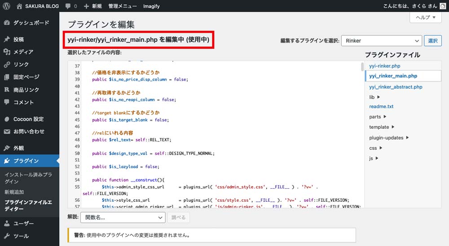Click comment //価格を非表示にするかどうか

pos(126,72)
